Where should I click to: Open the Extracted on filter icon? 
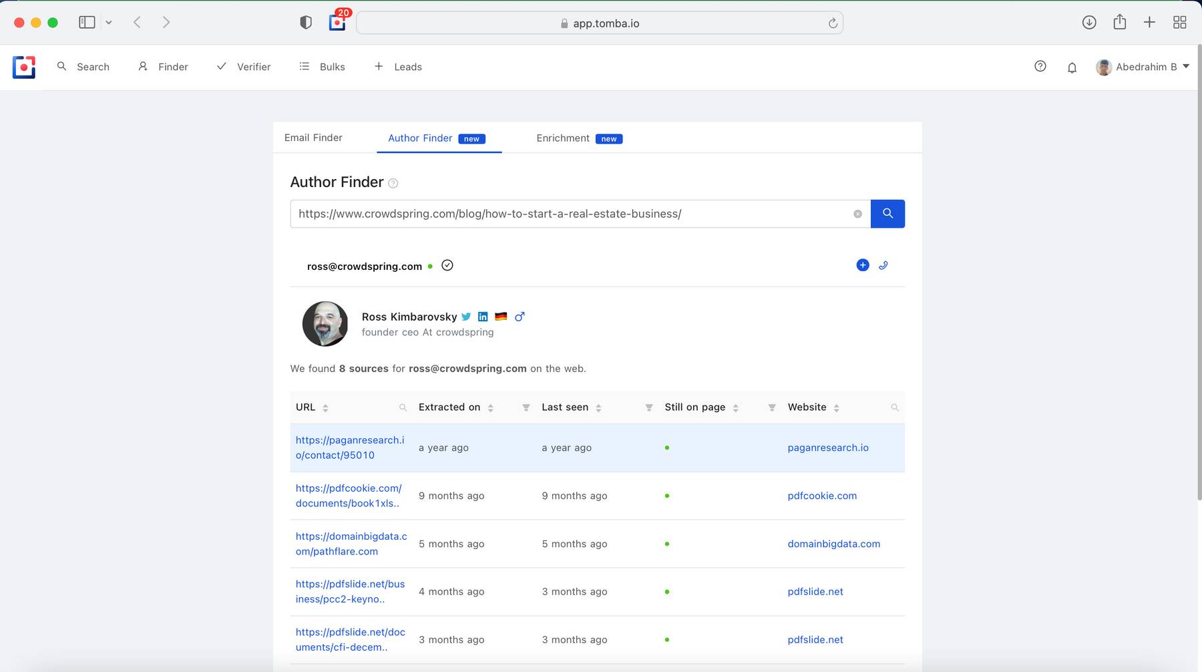point(526,407)
